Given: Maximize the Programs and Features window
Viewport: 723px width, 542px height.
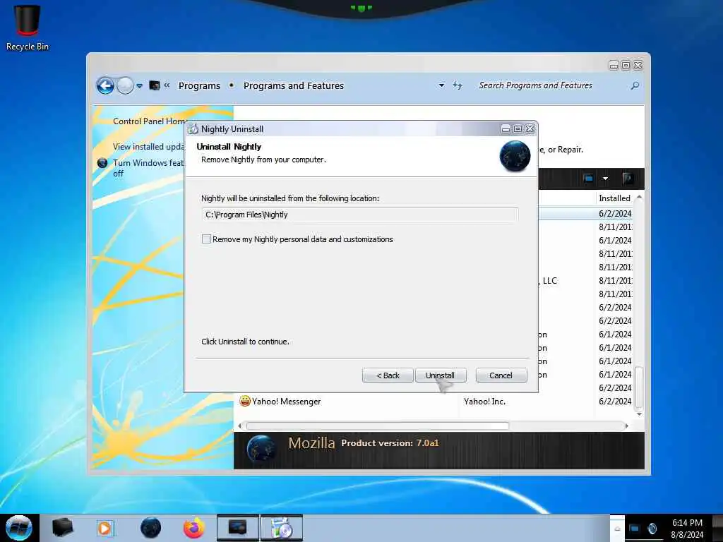Looking at the screenshot, I should pyautogui.click(x=626, y=65).
